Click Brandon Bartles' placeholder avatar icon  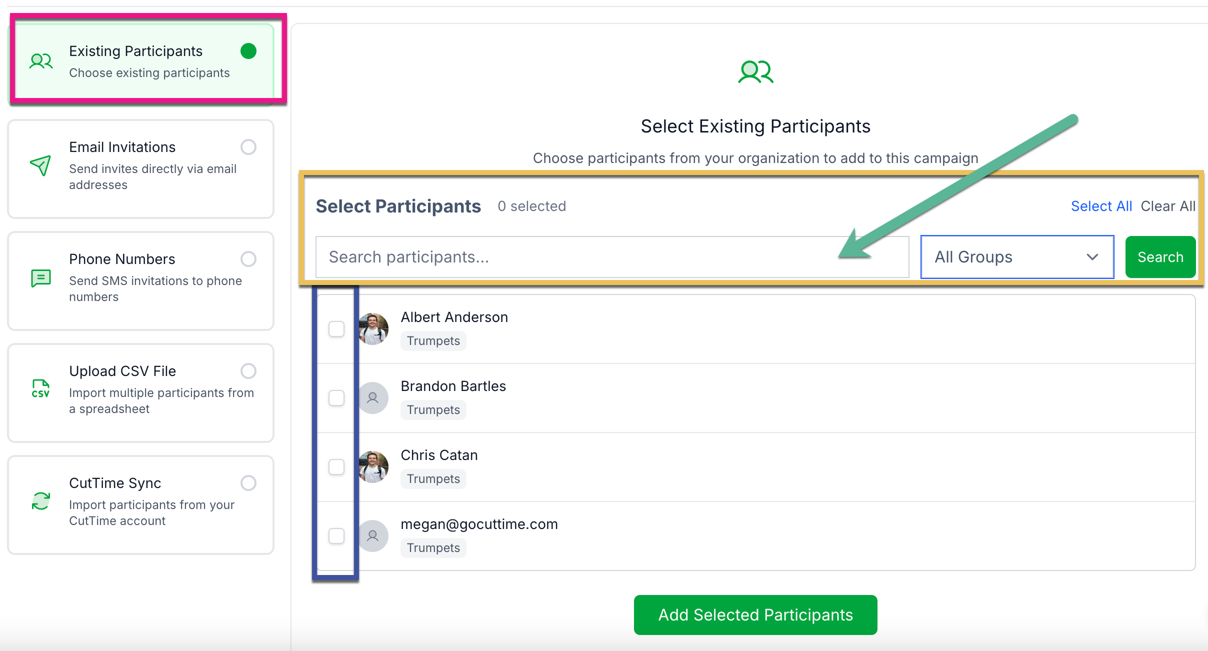coord(373,398)
